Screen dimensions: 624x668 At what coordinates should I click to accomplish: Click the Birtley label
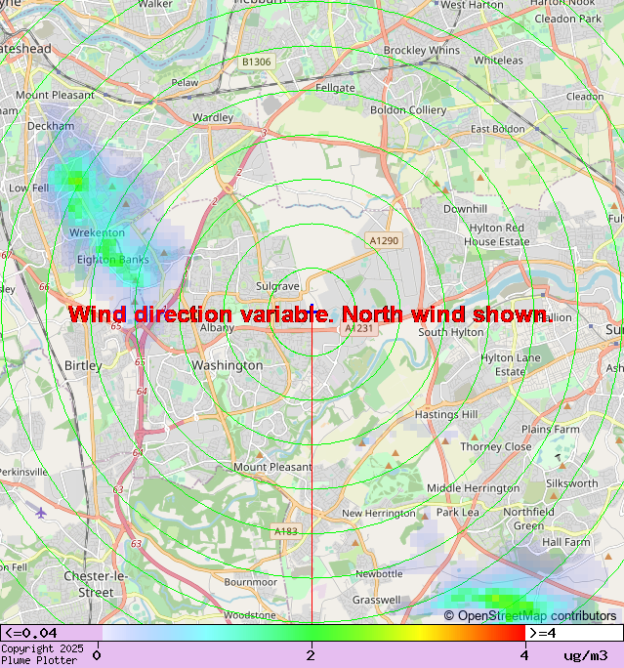click(83, 366)
